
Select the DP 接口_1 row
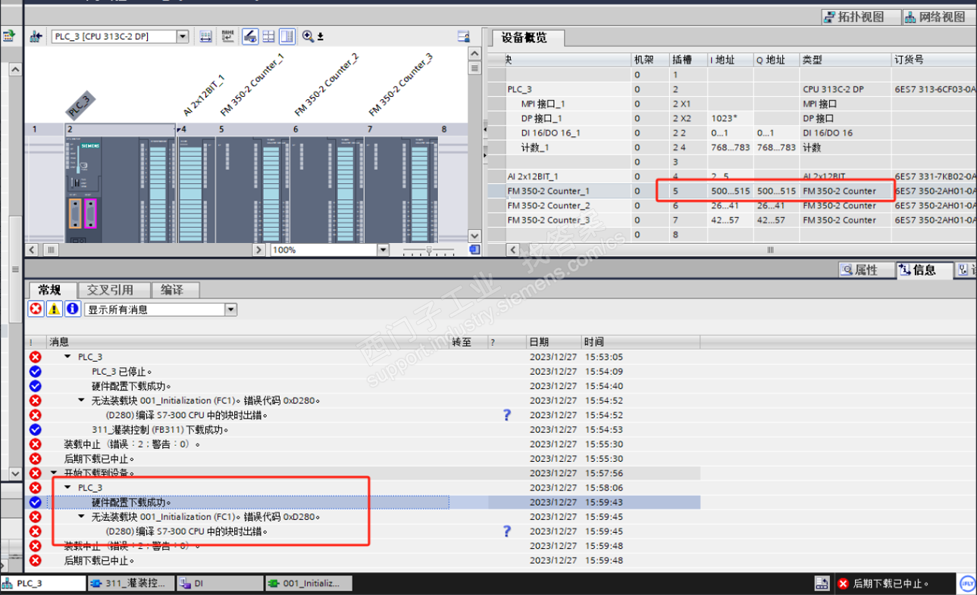pos(731,118)
